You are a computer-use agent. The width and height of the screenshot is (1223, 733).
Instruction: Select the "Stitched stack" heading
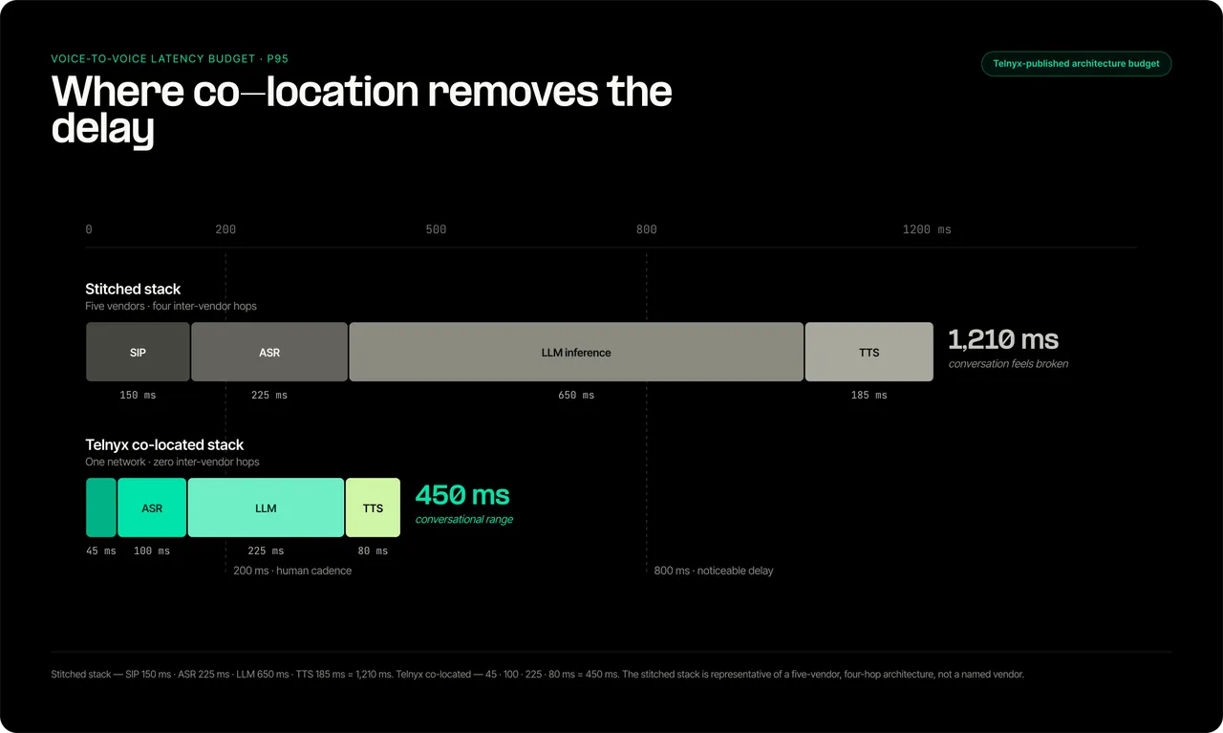click(x=133, y=289)
